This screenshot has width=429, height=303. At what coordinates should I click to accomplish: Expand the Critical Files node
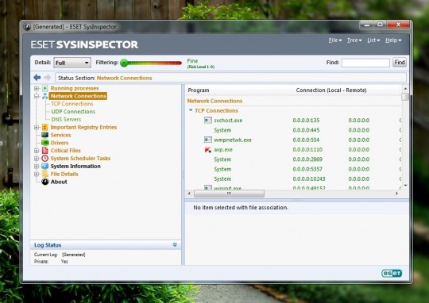tap(37, 151)
